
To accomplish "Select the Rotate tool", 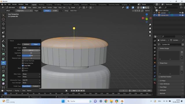I will point(3,28).
